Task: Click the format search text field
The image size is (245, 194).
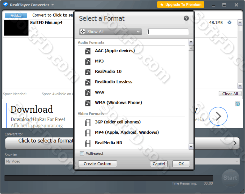Action: pos(168,32)
